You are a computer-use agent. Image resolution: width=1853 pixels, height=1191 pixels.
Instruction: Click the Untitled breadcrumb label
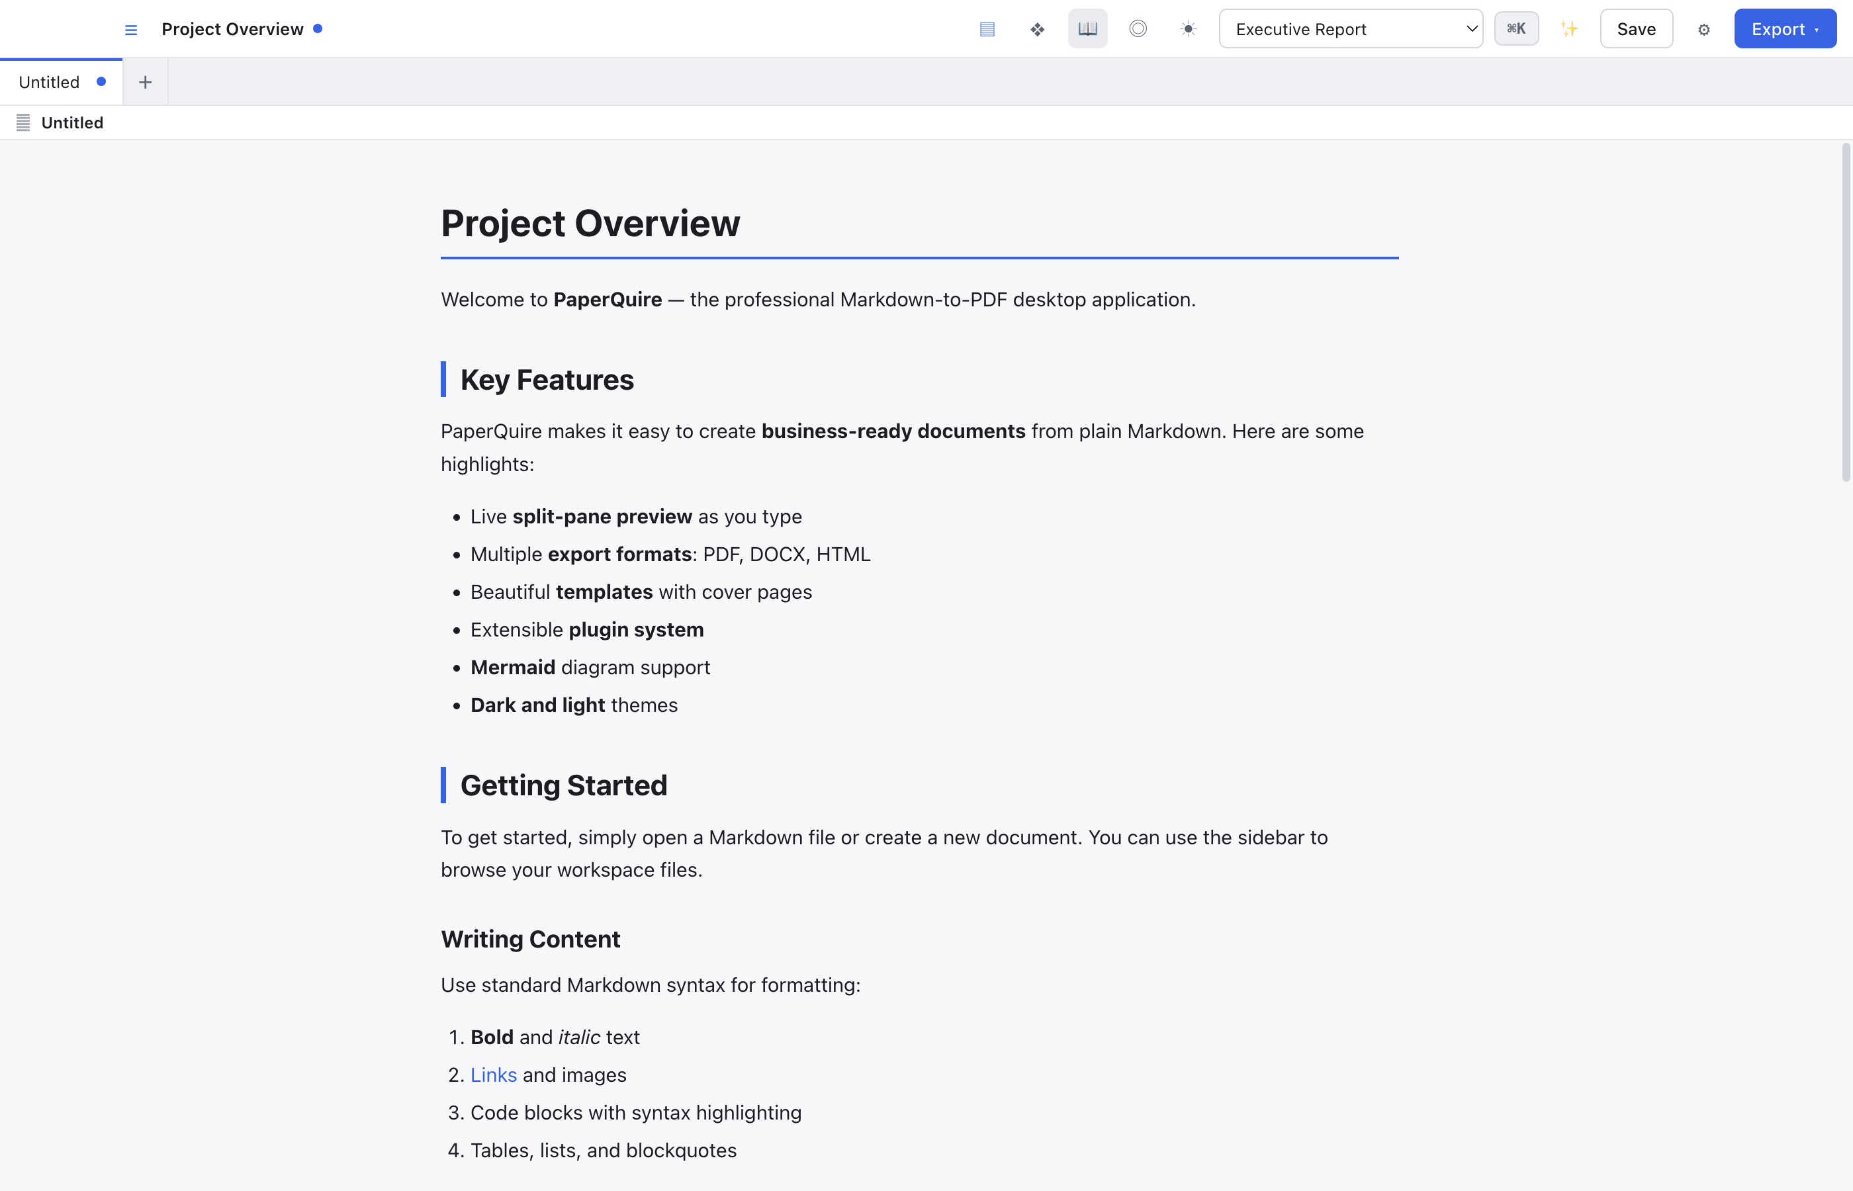pos(72,122)
